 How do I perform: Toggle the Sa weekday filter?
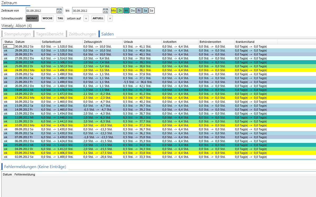click(145, 11)
